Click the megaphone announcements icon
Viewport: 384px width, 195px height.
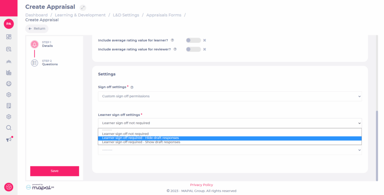[9, 139]
